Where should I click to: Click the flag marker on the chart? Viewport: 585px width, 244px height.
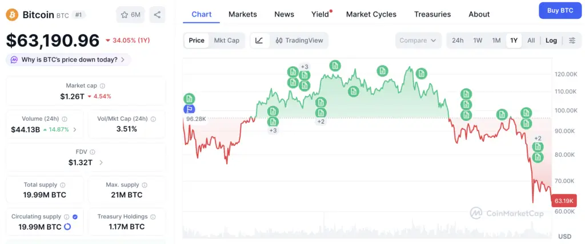click(x=189, y=109)
